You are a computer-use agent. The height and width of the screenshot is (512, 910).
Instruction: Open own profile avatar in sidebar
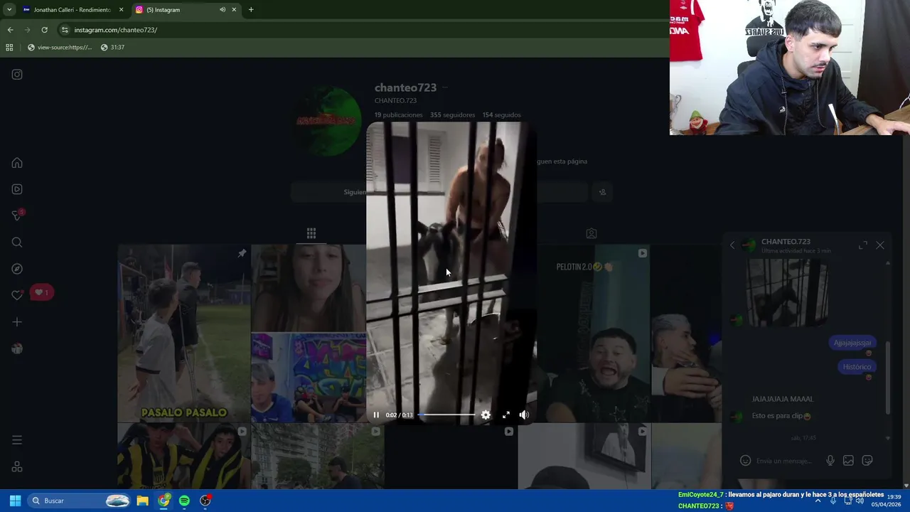pyautogui.click(x=17, y=348)
